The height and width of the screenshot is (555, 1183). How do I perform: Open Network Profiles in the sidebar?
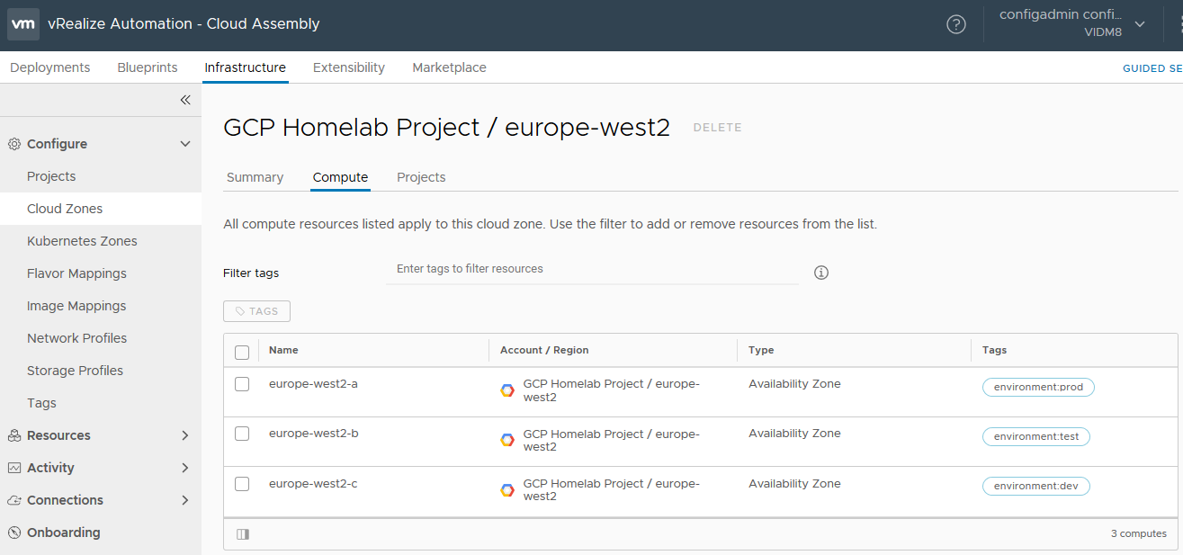coord(76,338)
